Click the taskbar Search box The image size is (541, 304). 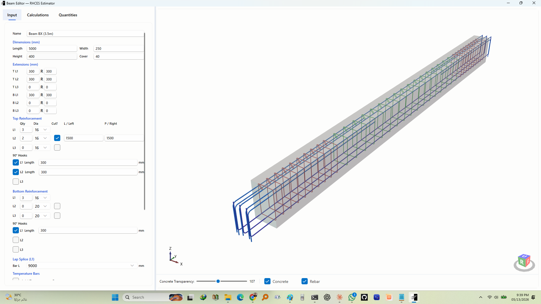pos(153,297)
